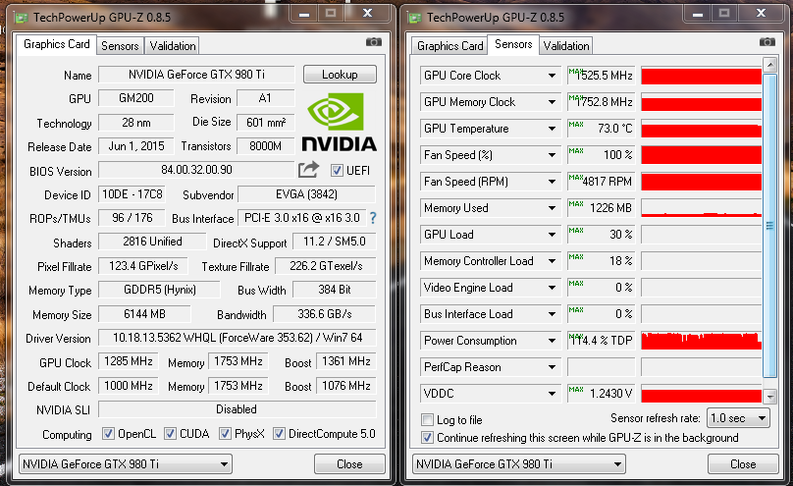This screenshot has width=793, height=486.
Task: Expand the Fan Speed (RPM) sensor dropdown
Action: coord(553,182)
